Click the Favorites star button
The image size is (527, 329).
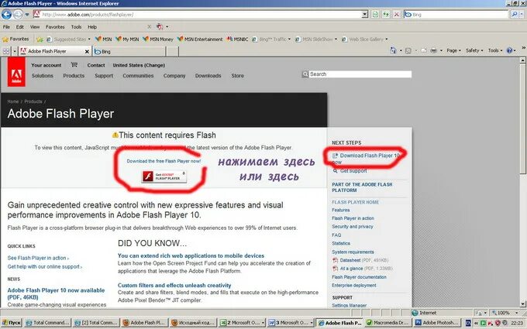[15, 39]
